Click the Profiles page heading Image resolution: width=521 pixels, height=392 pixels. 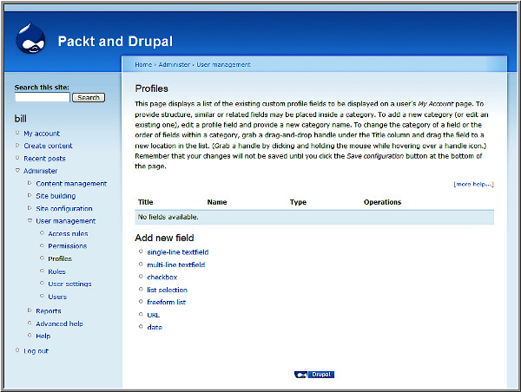[151, 88]
